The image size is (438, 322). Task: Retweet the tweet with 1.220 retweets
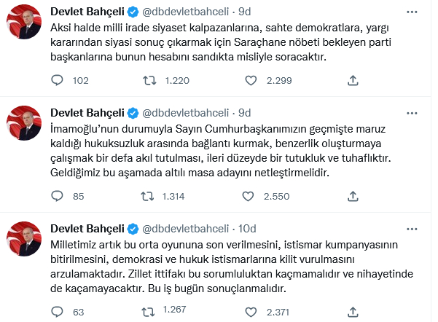pyautogui.click(x=147, y=80)
